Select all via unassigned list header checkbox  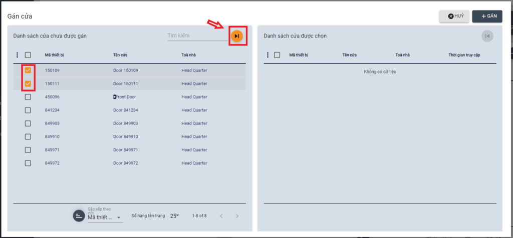pyautogui.click(x=28, y=55)
